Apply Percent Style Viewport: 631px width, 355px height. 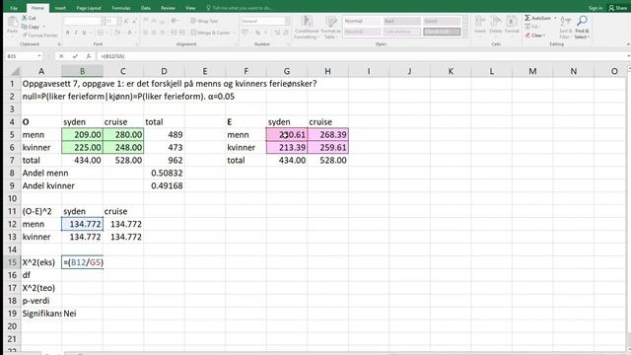coord(258,33)
